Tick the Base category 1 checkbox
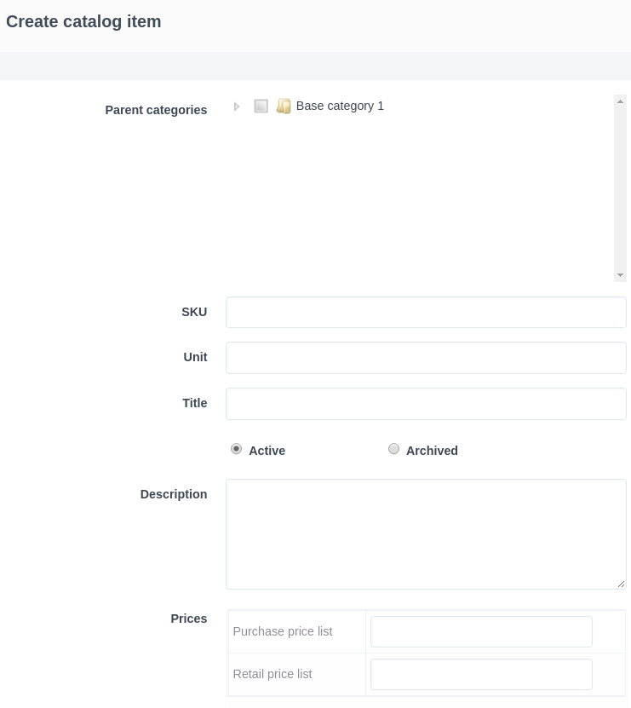This screenshot has width=631, height=708. coord(261,106)
